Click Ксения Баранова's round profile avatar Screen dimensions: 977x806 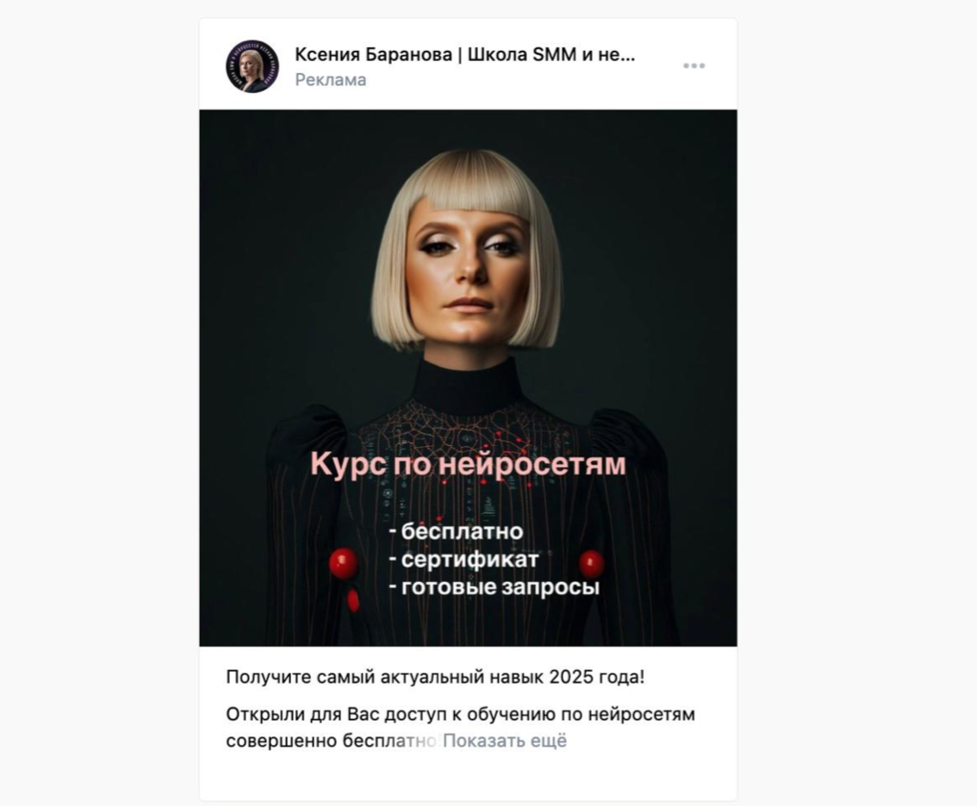252,66
